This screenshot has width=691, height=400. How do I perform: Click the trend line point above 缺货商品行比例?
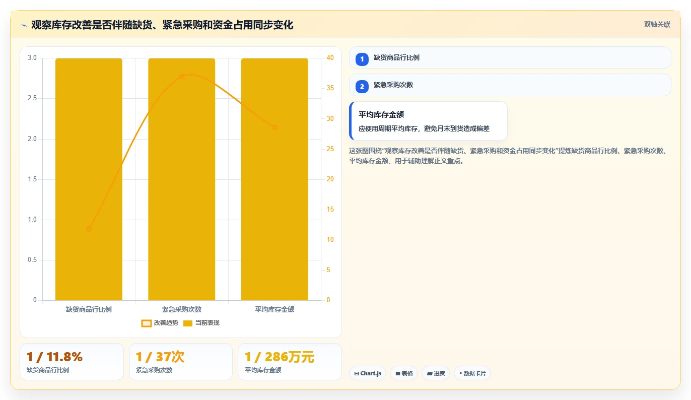[89, 229]
